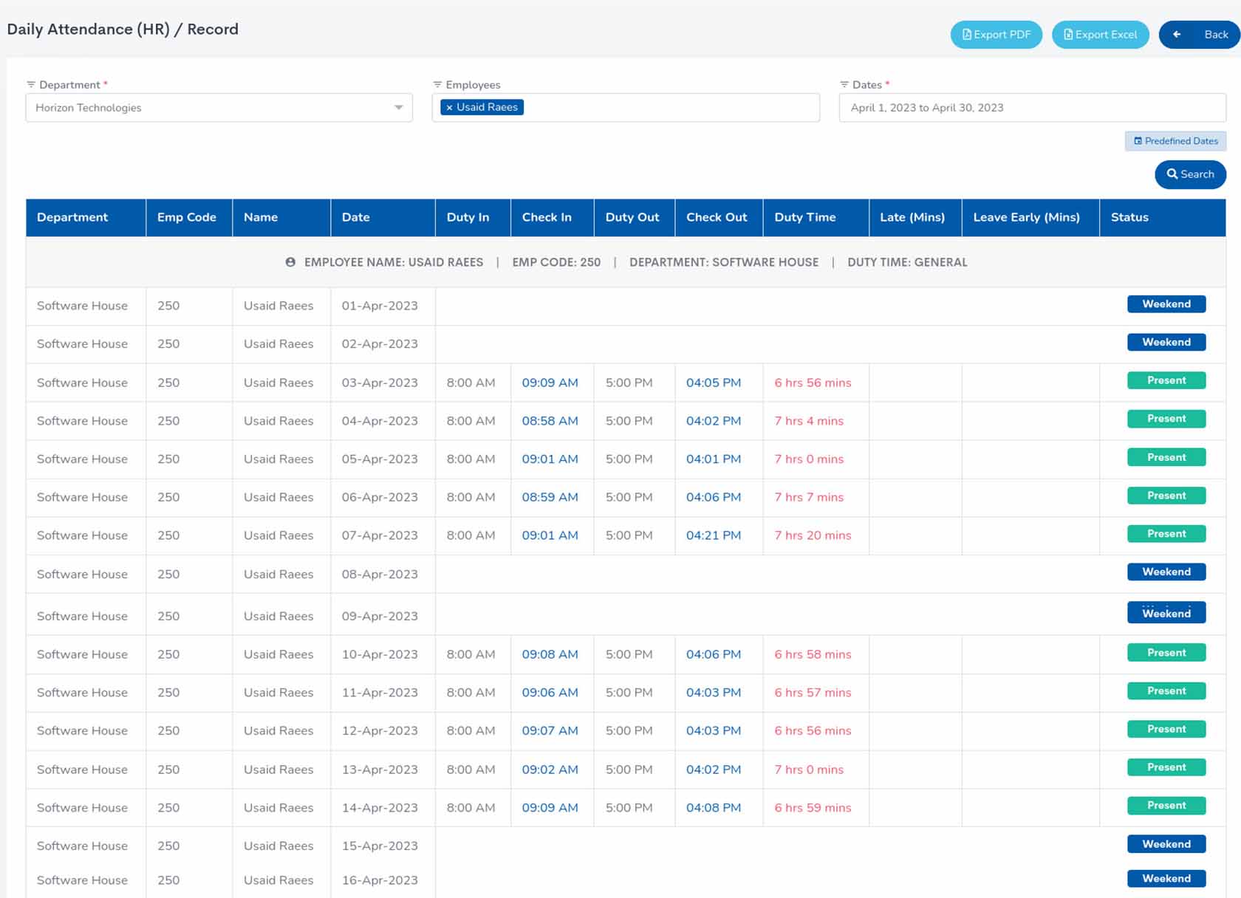Screen dimensions: 1241x898
Task: Click Present badge for 10-Apr-2023
Action: pos(1166,653)
